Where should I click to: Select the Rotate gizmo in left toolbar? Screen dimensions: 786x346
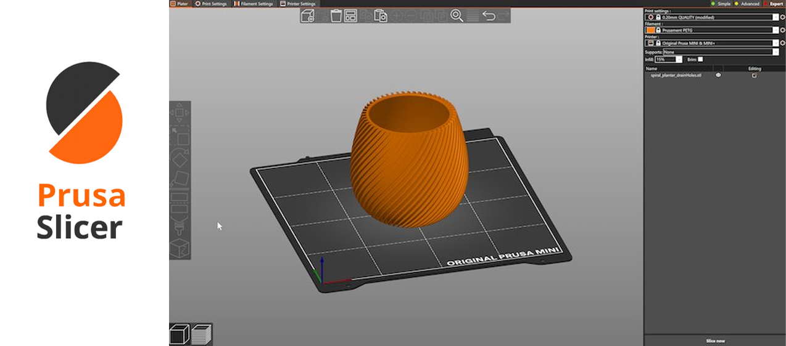(x=180, y=158)
